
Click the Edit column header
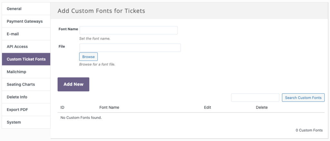pos(208,108)
